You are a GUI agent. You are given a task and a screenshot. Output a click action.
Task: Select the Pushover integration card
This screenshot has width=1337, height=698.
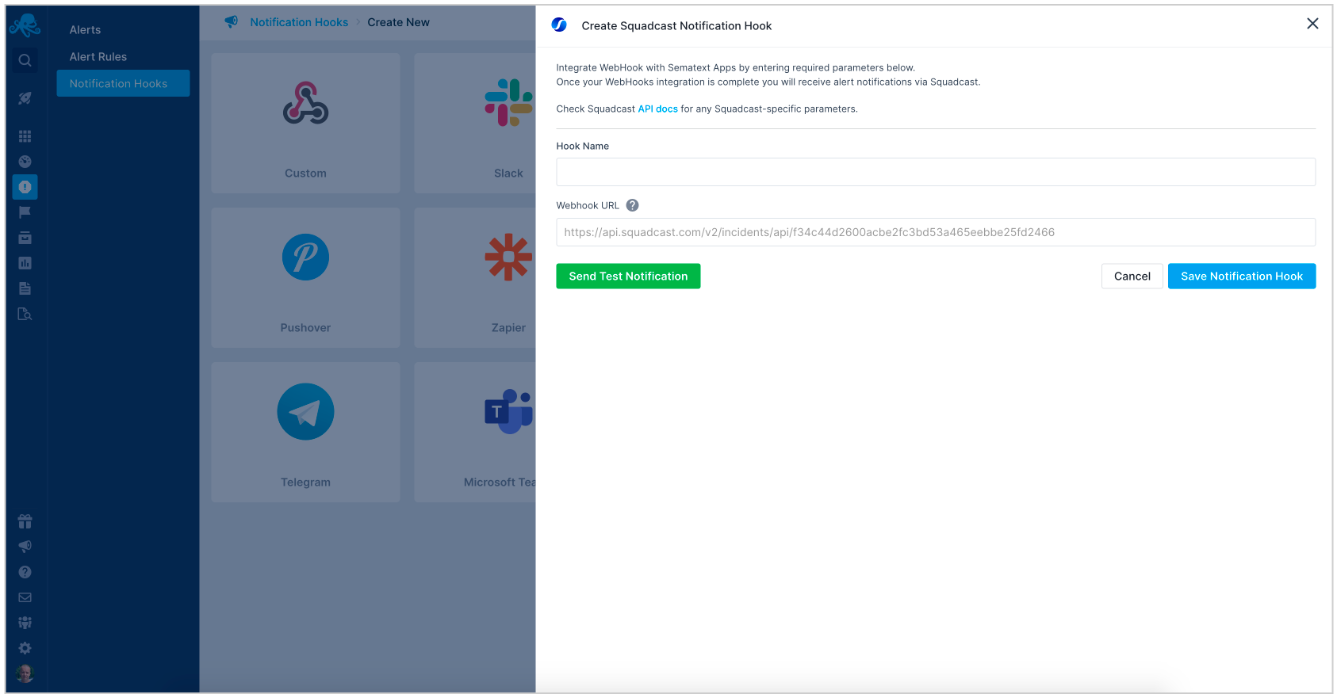305,277
